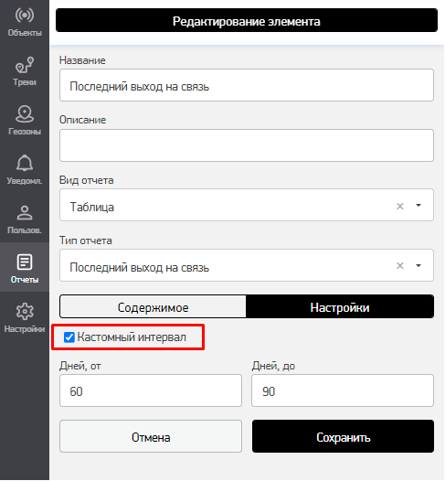Open the Объекты section in sidebar
Image resolution: width=445 pixels, height=481 pixels.
(x=25, y=22)
